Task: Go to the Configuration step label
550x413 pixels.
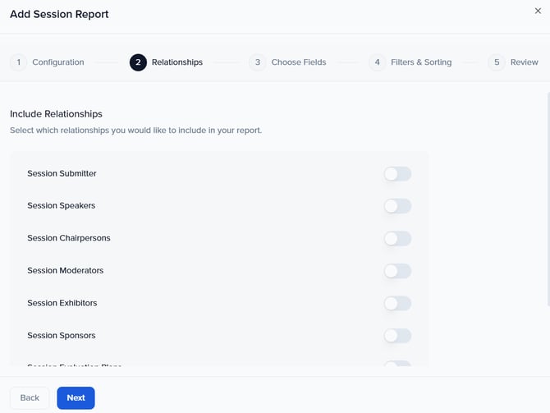Action: 57,62
